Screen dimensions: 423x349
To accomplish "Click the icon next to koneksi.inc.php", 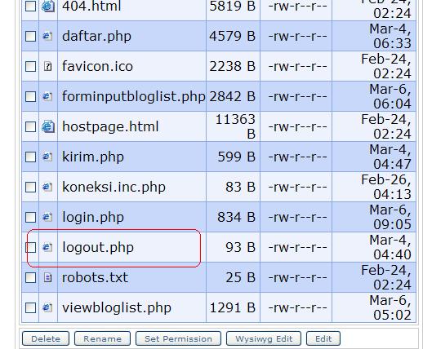I will [x=47, y=187].
